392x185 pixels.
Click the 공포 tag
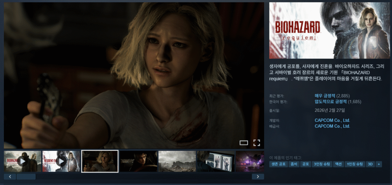point(305,164)
